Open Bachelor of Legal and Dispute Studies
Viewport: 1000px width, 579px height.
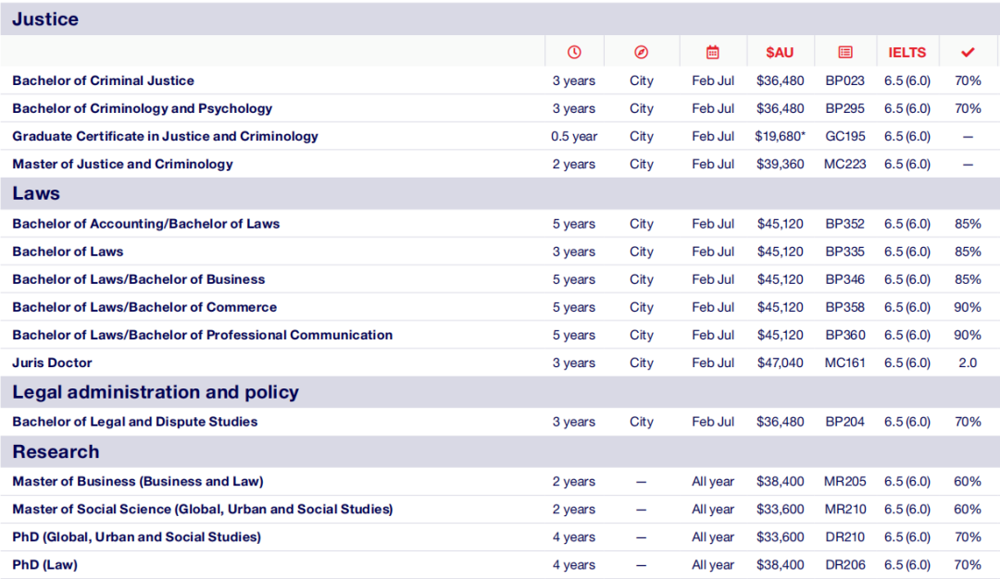tap(134, 422)
